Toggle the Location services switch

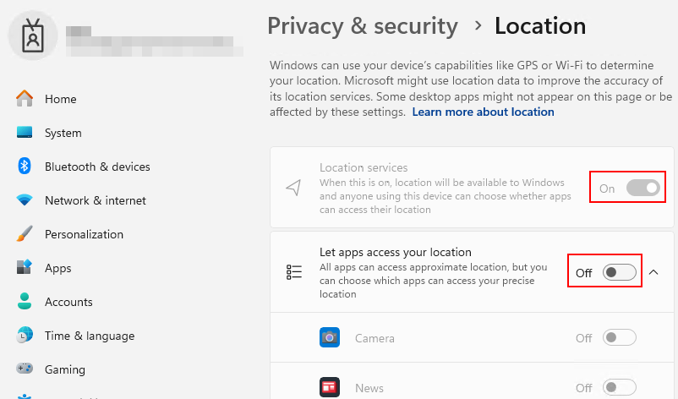coord(642,188)
